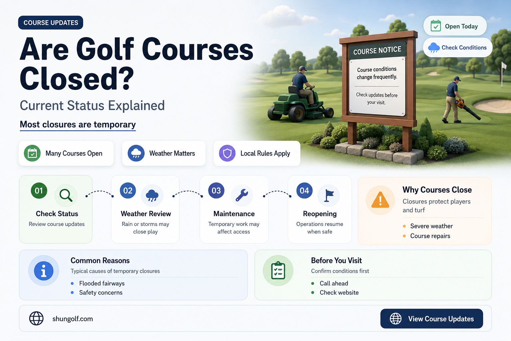The width and height of the screenshot is (511, 341).
Task: Click the globe icon in View Course Updates
Action: (x=396, y=319)
